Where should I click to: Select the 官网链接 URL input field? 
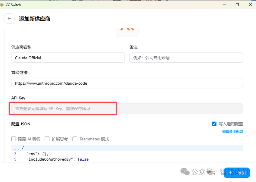127,83
